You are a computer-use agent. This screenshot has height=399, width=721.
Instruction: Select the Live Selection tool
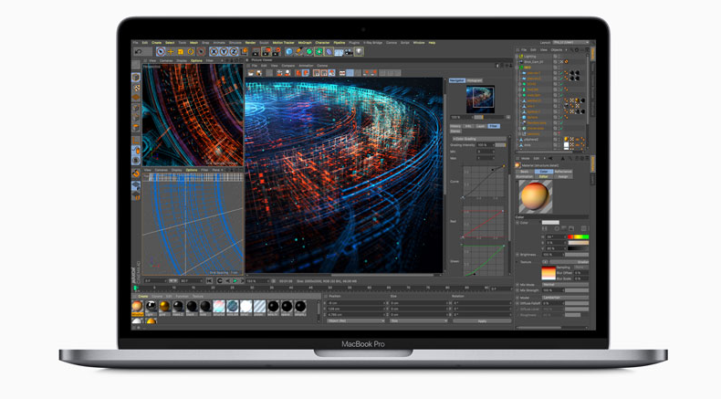[161, 52]
